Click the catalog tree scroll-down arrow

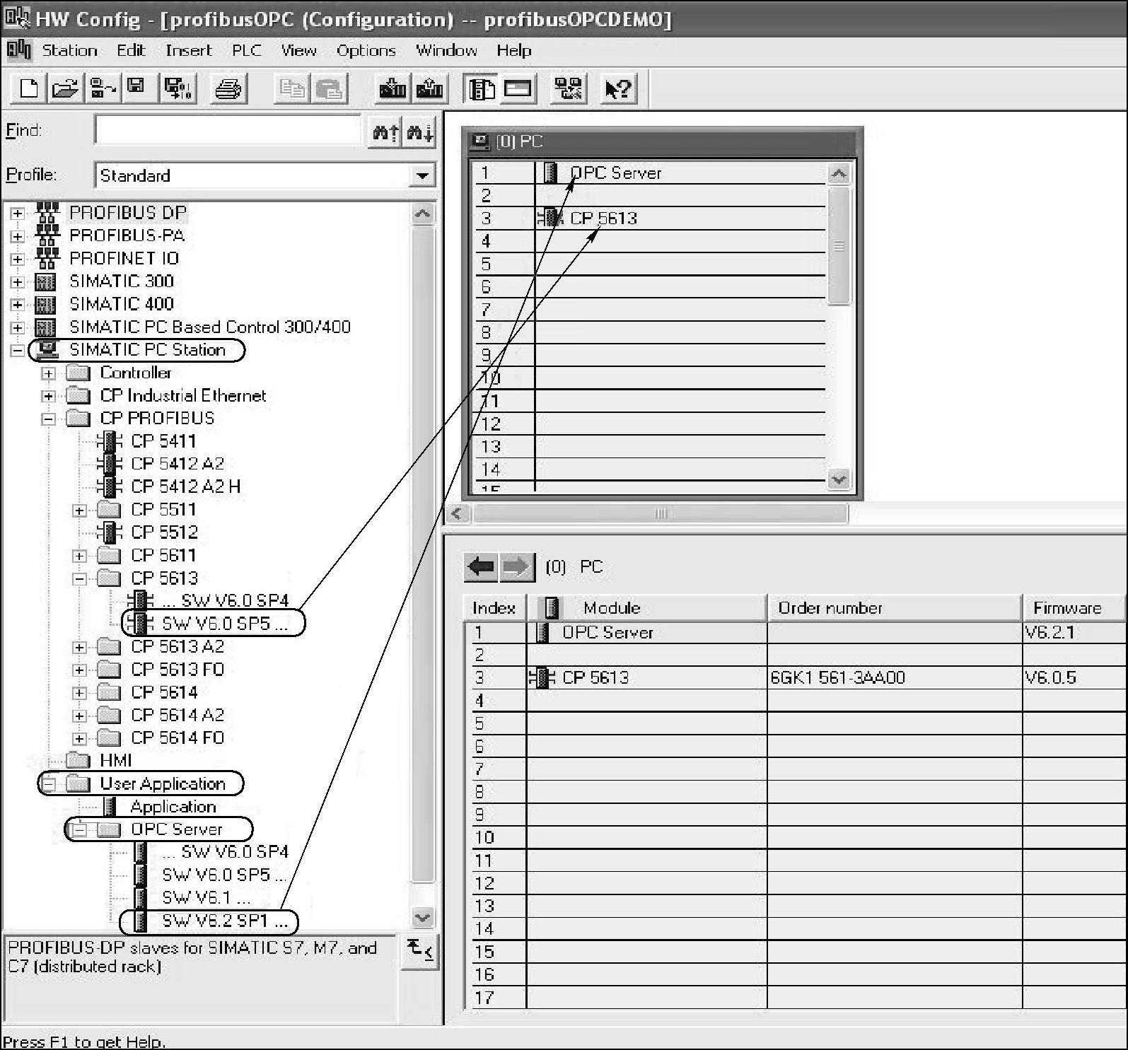[422, 917]
